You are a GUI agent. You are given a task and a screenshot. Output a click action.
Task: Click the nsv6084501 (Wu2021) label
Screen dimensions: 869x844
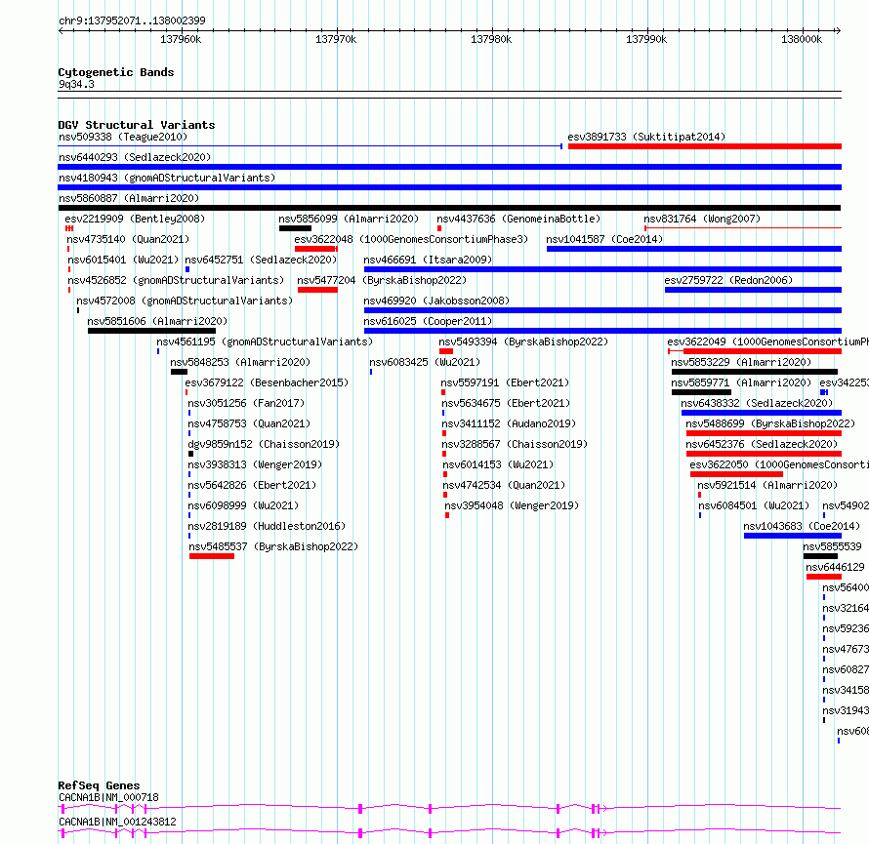[x=754, y=505]
